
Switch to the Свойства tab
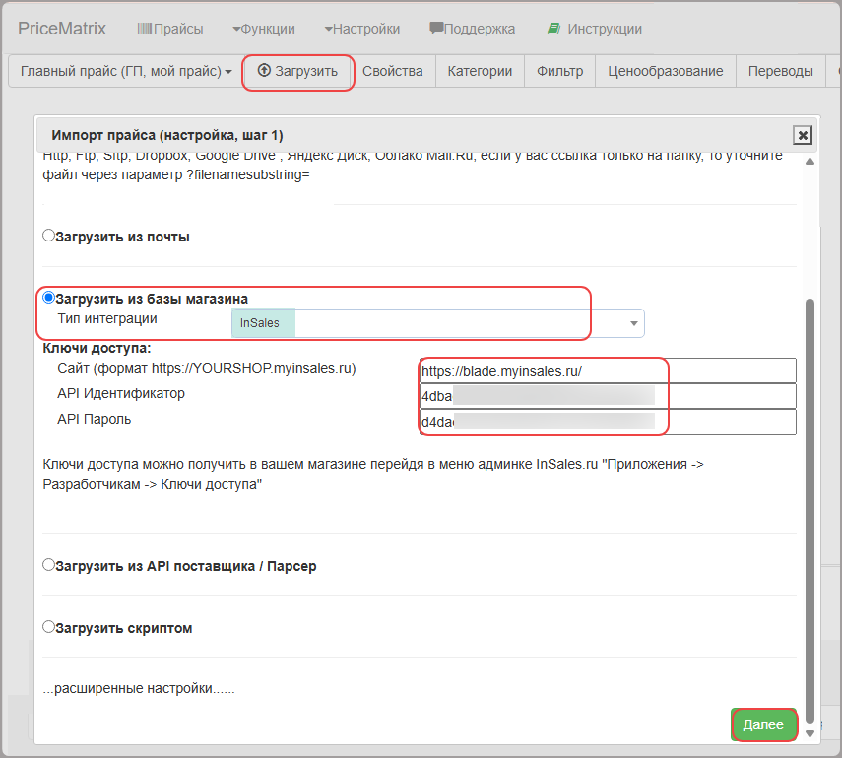(x=393, y=71)
